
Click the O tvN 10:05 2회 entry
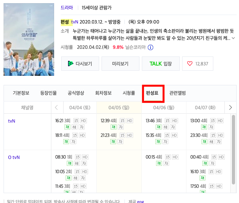[x=64, y=172]
